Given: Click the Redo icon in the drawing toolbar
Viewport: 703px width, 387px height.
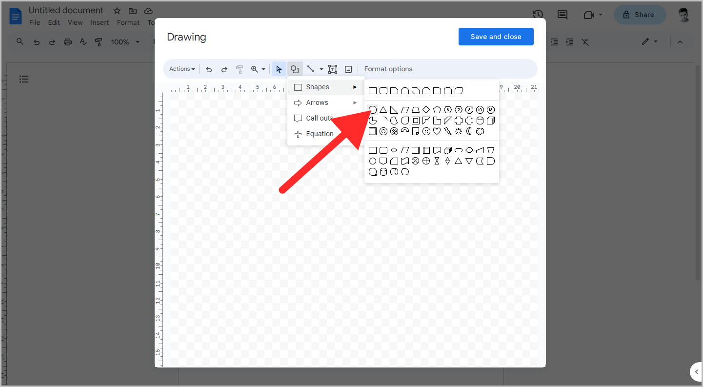Looking at the screenshot, I should point(224,69).
